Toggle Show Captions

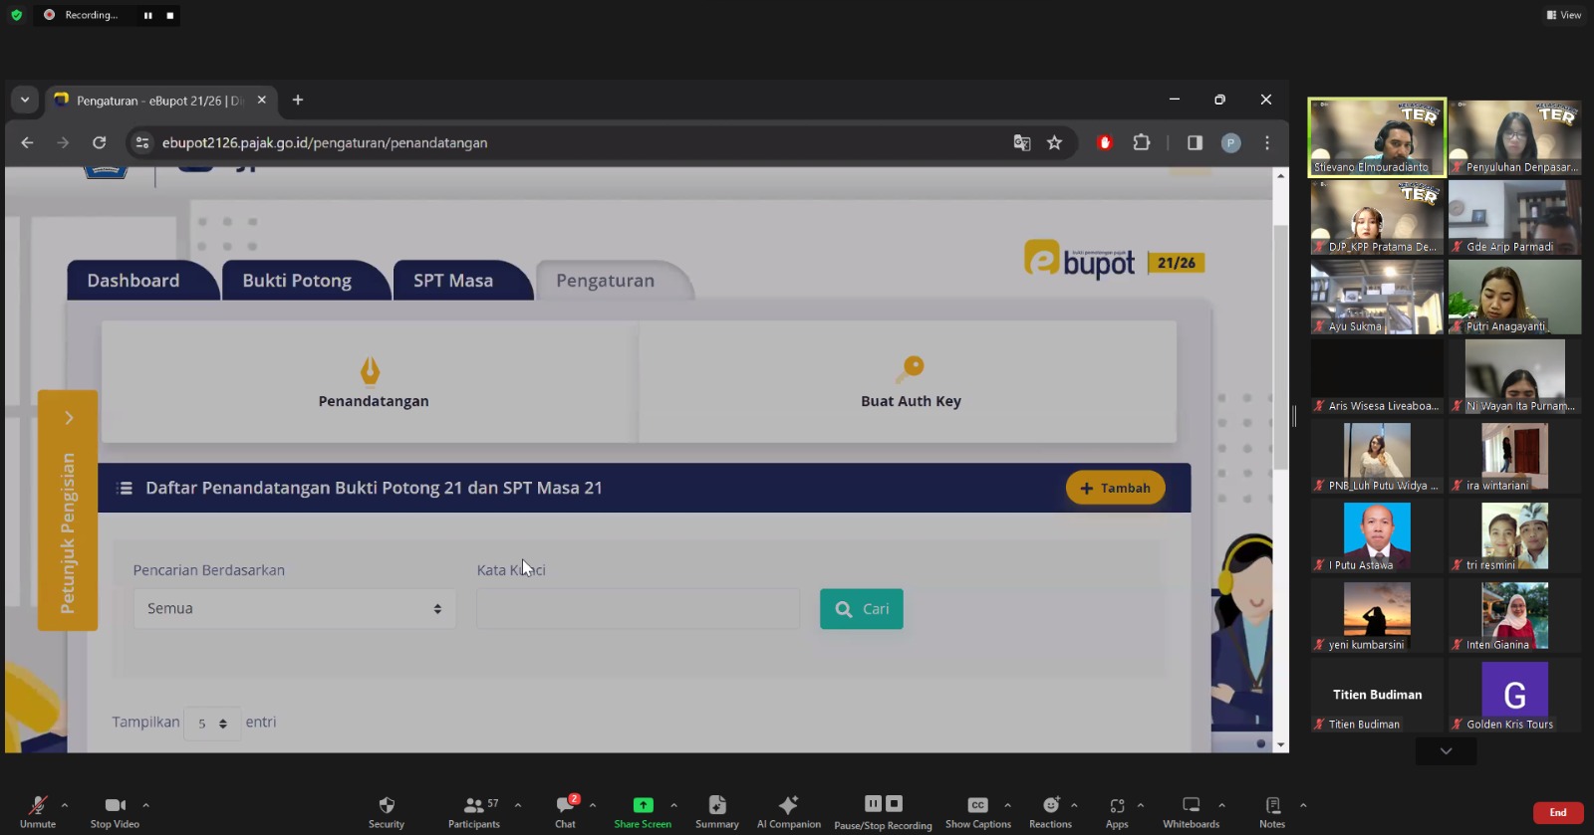[x=977, y=805]
